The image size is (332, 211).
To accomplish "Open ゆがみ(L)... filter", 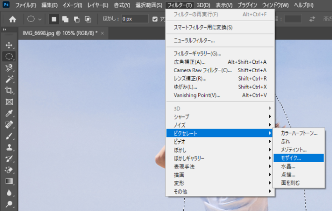I will click(220, 87).
